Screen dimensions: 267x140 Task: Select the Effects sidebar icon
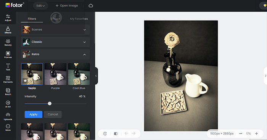coord(8,30)
